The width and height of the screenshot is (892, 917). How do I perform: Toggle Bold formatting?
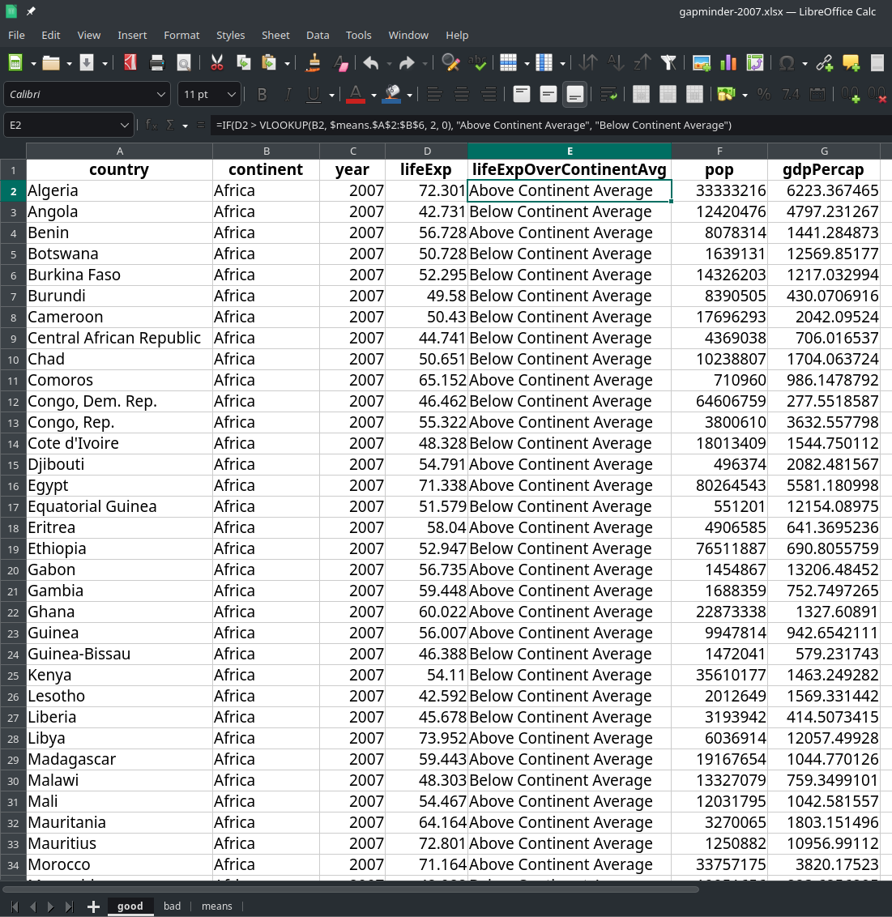(x=262, y=95)
